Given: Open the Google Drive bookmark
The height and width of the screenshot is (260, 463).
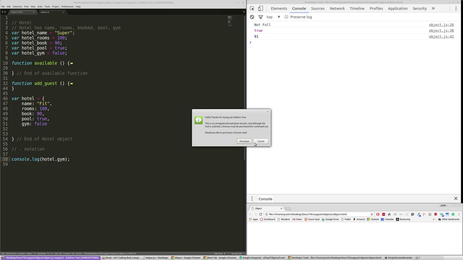Looking at the screenshot, I should click(330, 219).
